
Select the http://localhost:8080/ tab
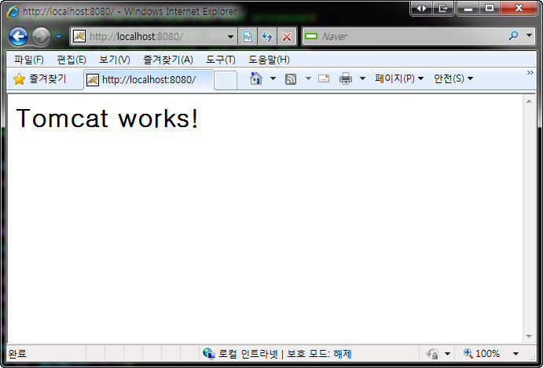[149, 80]
